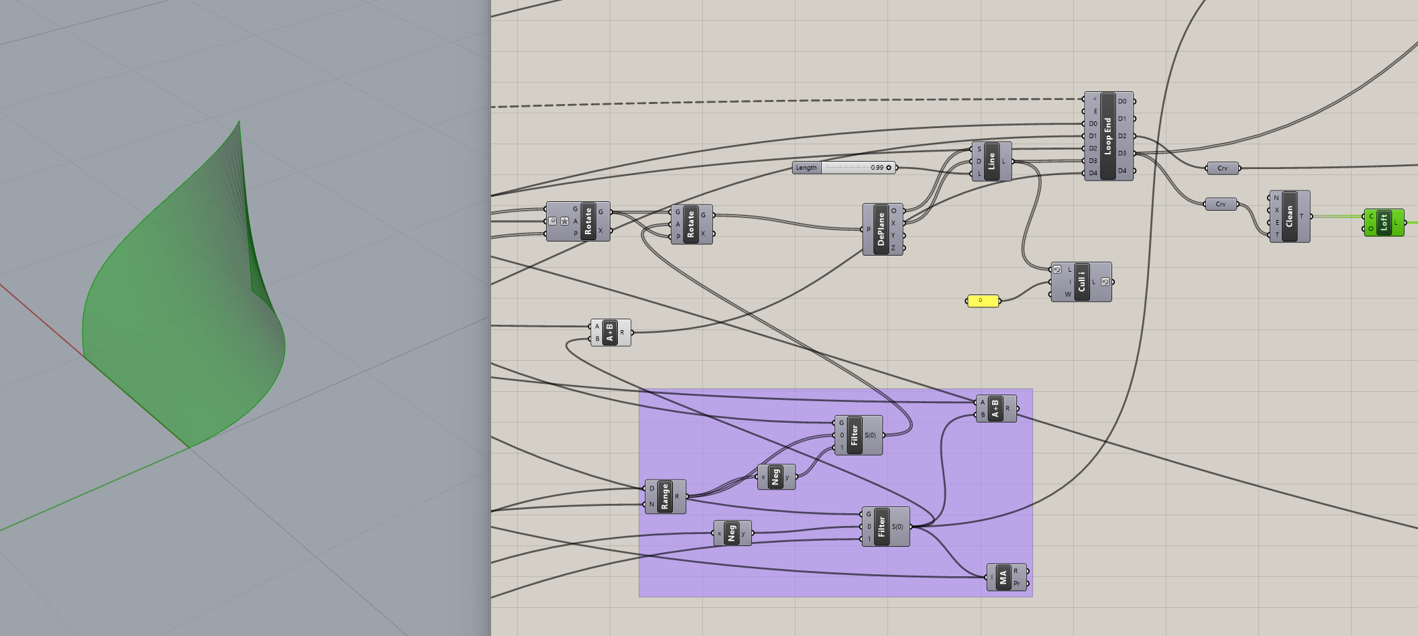This screenshot has width=1418, height=636.
Task: Select the Rotate component with degrees icon
Action: (588, 221)
